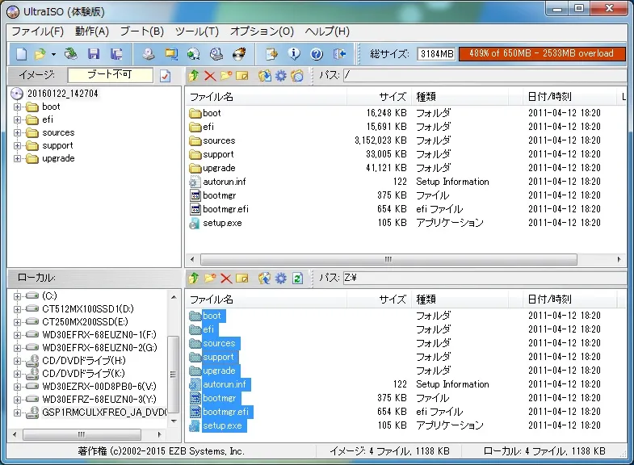Click the image pane folder view icon
This screenshot has width=634, height=465.
pyautogui.click(x=297, y=76)
